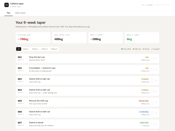Click the moderate badge on W03
Screen dimensions: 175x131
pos(145,79)
